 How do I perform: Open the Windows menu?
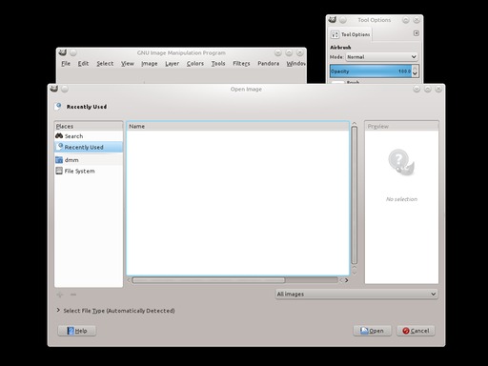[x=296, y=64]
